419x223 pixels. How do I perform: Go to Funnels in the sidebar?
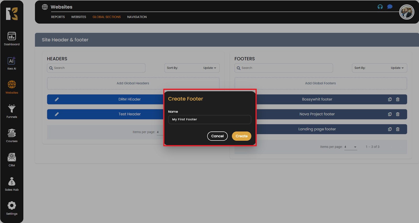pos(12,111)
